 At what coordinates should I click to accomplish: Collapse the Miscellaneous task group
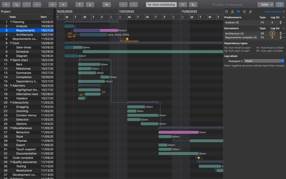pyautogui.click(x=11, y=128)
